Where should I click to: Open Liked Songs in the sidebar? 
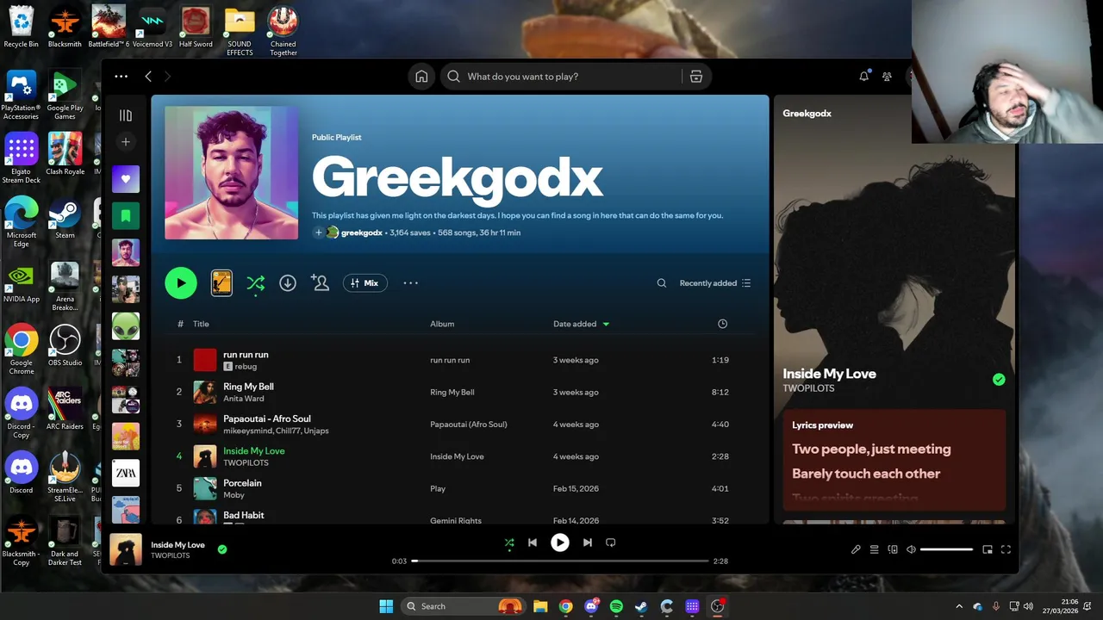click(x=126, y=179)
